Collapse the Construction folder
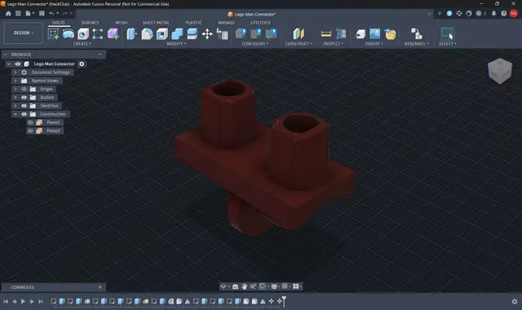 [15, 114]
